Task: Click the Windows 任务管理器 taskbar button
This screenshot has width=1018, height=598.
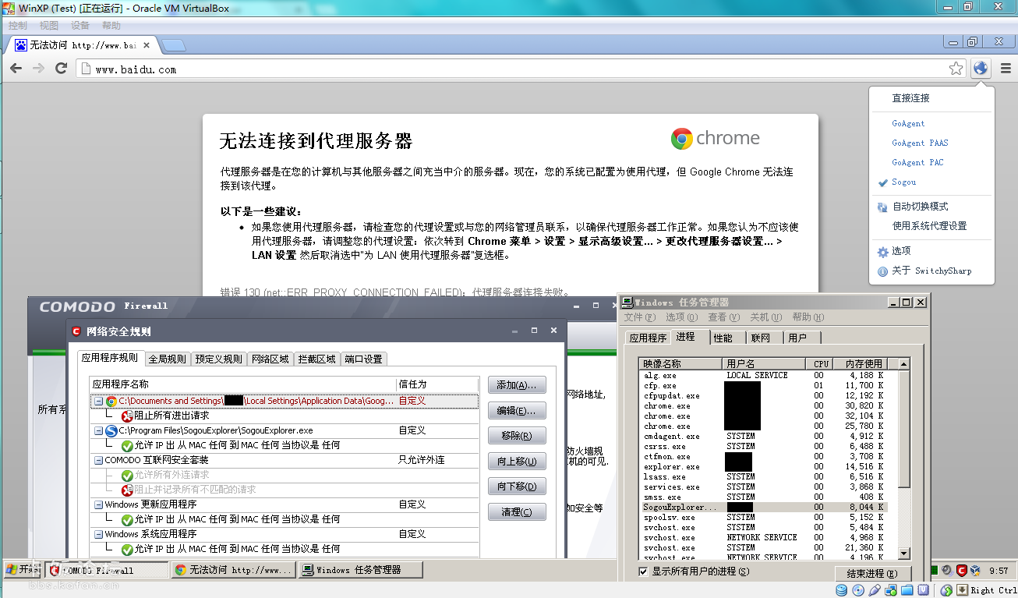Action: (x=360, y=570)
